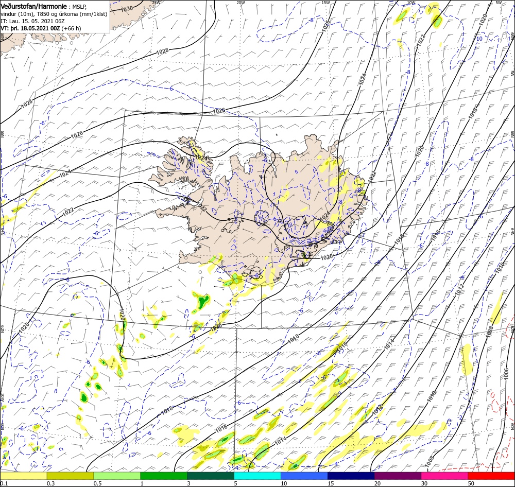Select the "IT: Lau. 15. 05. 2021 06Z" line
Viewport: 515px width, 487px height.
33,21
